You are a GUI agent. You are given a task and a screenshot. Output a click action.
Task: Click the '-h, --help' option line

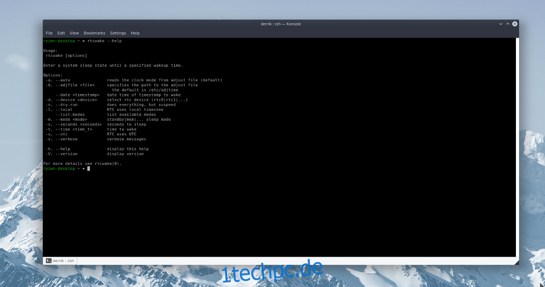97,149
